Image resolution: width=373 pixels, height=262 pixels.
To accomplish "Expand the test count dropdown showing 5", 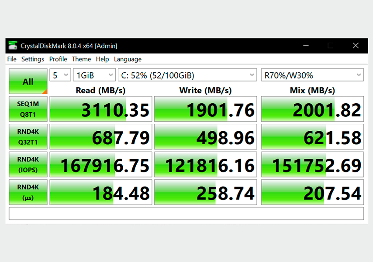I will tap(60, 75).
